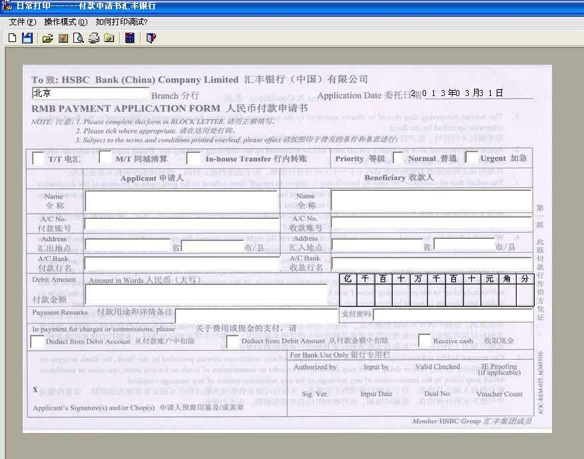
Task: Click the Applicant Name 全称 field
Action: click(181, 201)
